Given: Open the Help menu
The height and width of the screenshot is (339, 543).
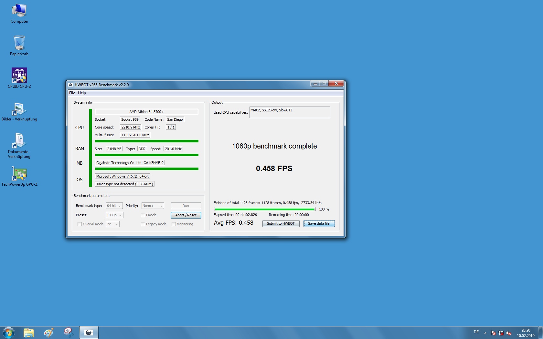Looking at the screenshot, I should (x=82, y=93).
